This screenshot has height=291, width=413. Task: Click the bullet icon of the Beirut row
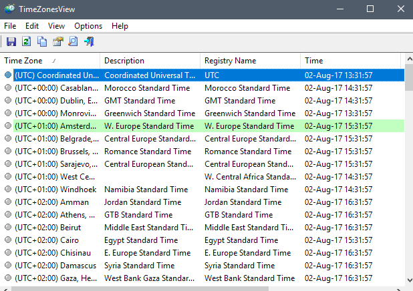(x=8, y=227)
